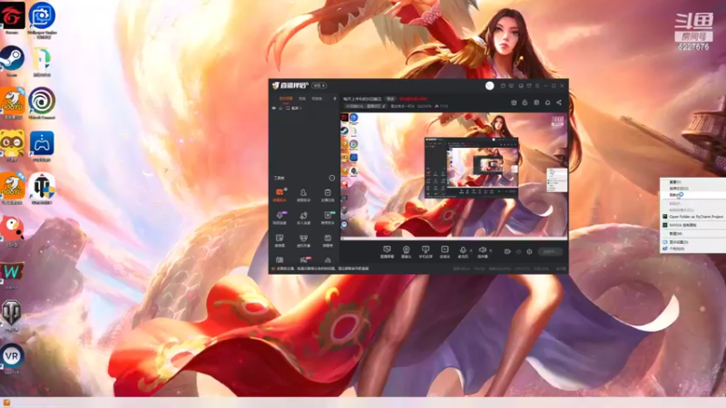
Task: Toggle the eye visibility icon for the scene source
Action: click(x=274, y=108)
